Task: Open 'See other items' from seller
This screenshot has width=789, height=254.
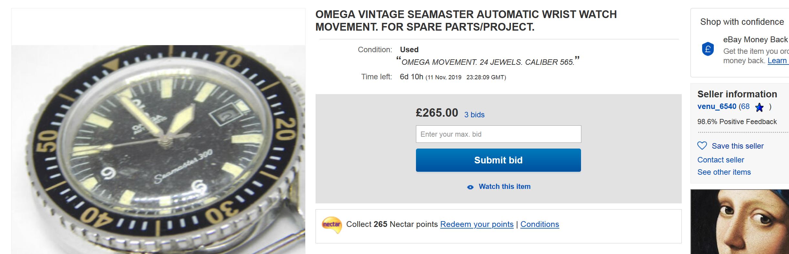Action: (x=724, y=172)
